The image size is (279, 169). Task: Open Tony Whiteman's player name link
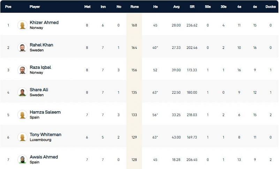pyautogui.click(x=45, y=134)
